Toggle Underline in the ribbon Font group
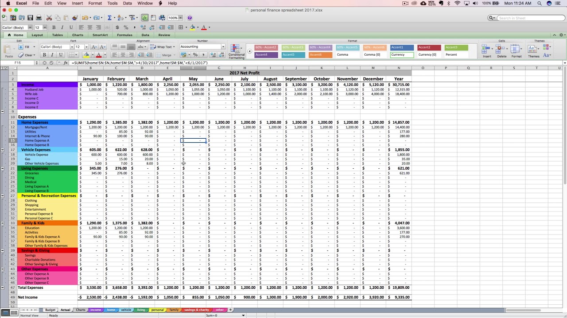This screenshot has width=567, height=318. pyautogui.click(x=60, y=55)
